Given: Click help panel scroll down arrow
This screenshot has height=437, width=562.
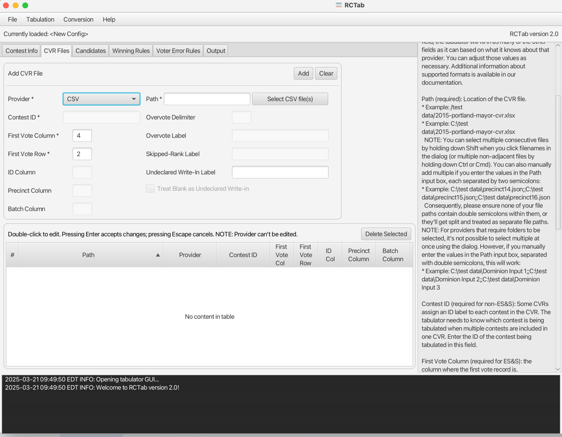Looking at the screenshot, I should 558,369.
